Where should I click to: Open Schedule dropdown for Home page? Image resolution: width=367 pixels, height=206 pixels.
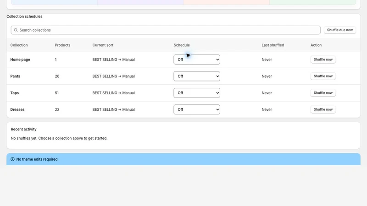tap(197, 60)
